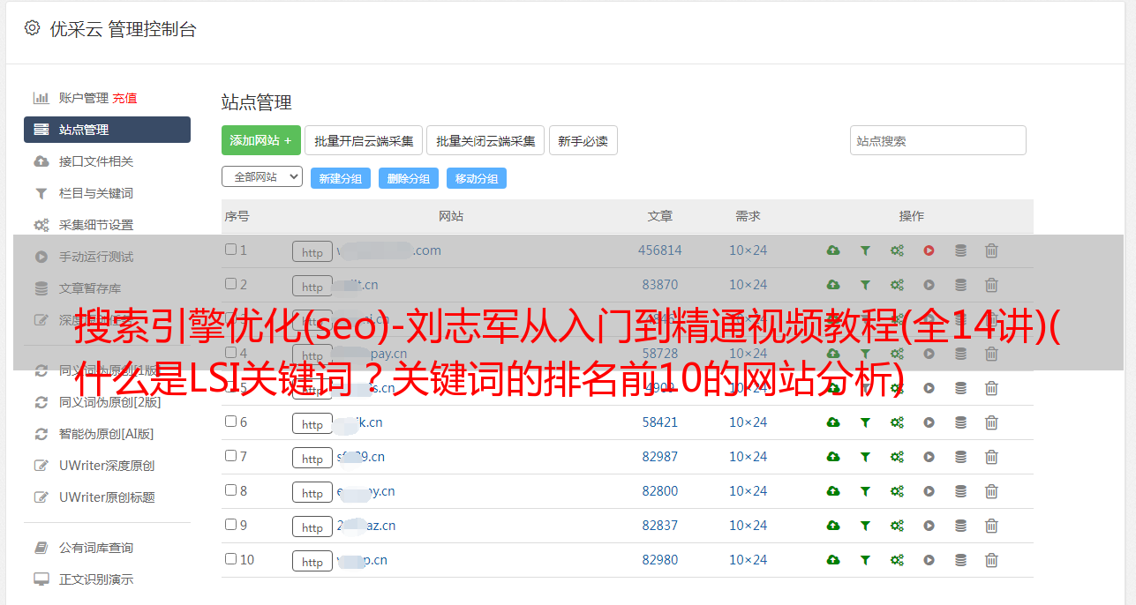The height and width of the screenshot is (605, 1136).
Task: Open article count 58421 link
Action: pos(660,422)
